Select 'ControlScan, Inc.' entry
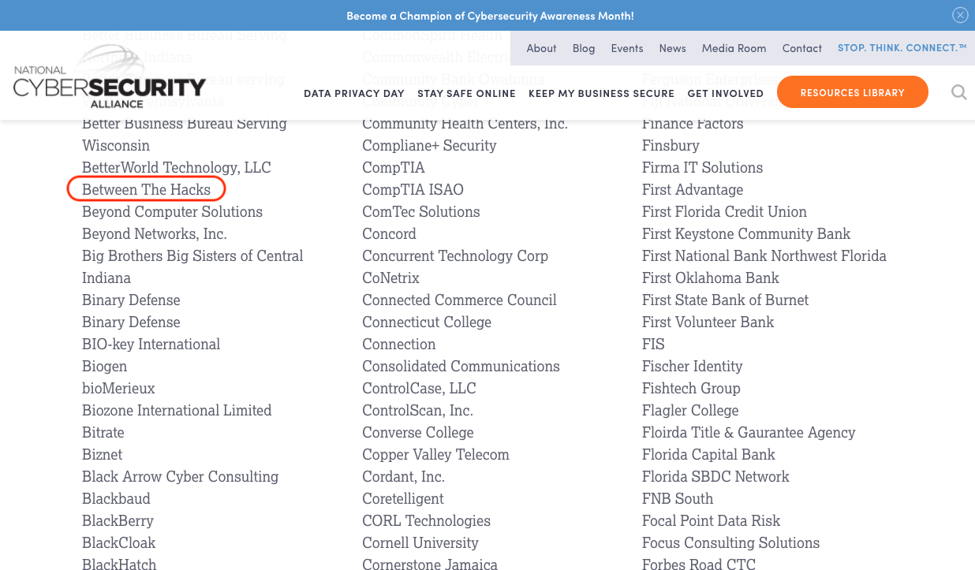This screenshot has height=570, width=975. click(417, 410)
